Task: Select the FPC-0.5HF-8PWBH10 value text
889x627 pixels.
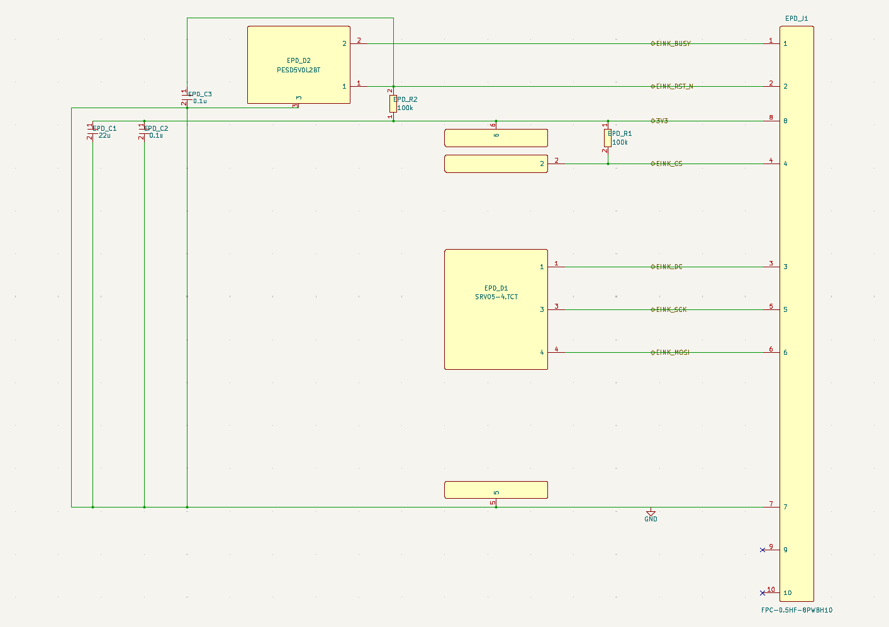Action: click(797, 610)
